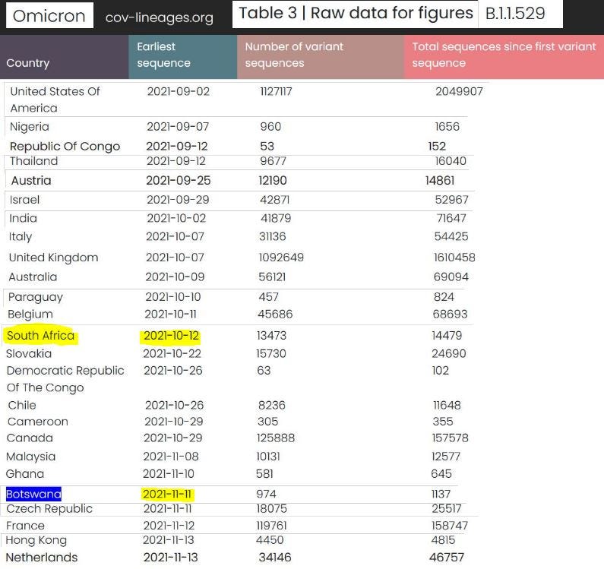
Task: Click Austria's date 2021-09-25
Action: tap(178, 180)
